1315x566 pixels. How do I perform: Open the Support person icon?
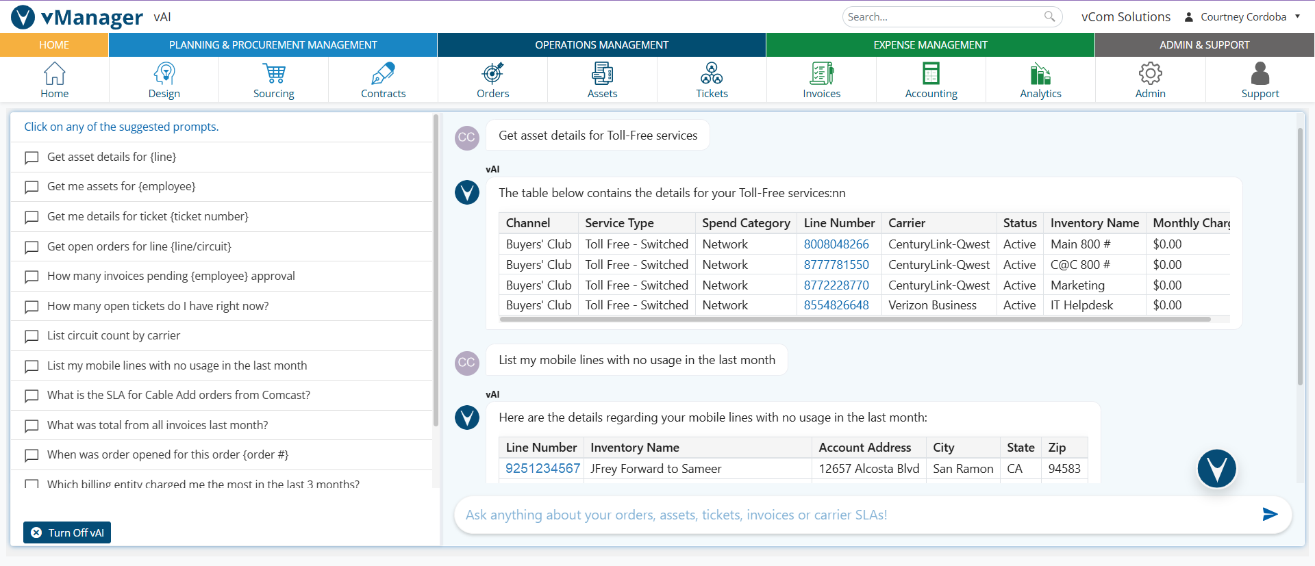(1260, 73)
